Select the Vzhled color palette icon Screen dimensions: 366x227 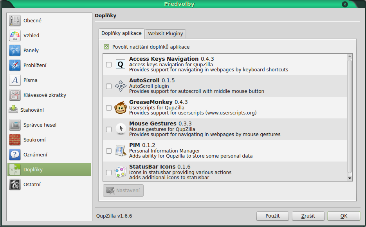click(x=15, y=36)
